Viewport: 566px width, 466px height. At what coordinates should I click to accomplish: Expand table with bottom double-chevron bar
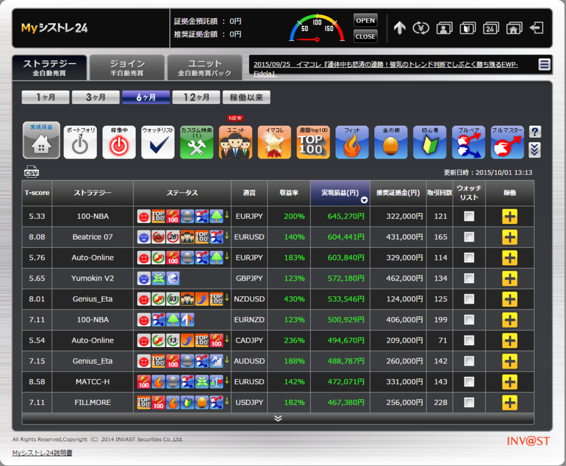[277, 418]
